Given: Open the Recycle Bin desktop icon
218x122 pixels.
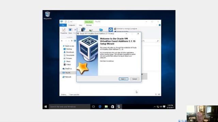Looking at the screenshot, I should 48,15.
